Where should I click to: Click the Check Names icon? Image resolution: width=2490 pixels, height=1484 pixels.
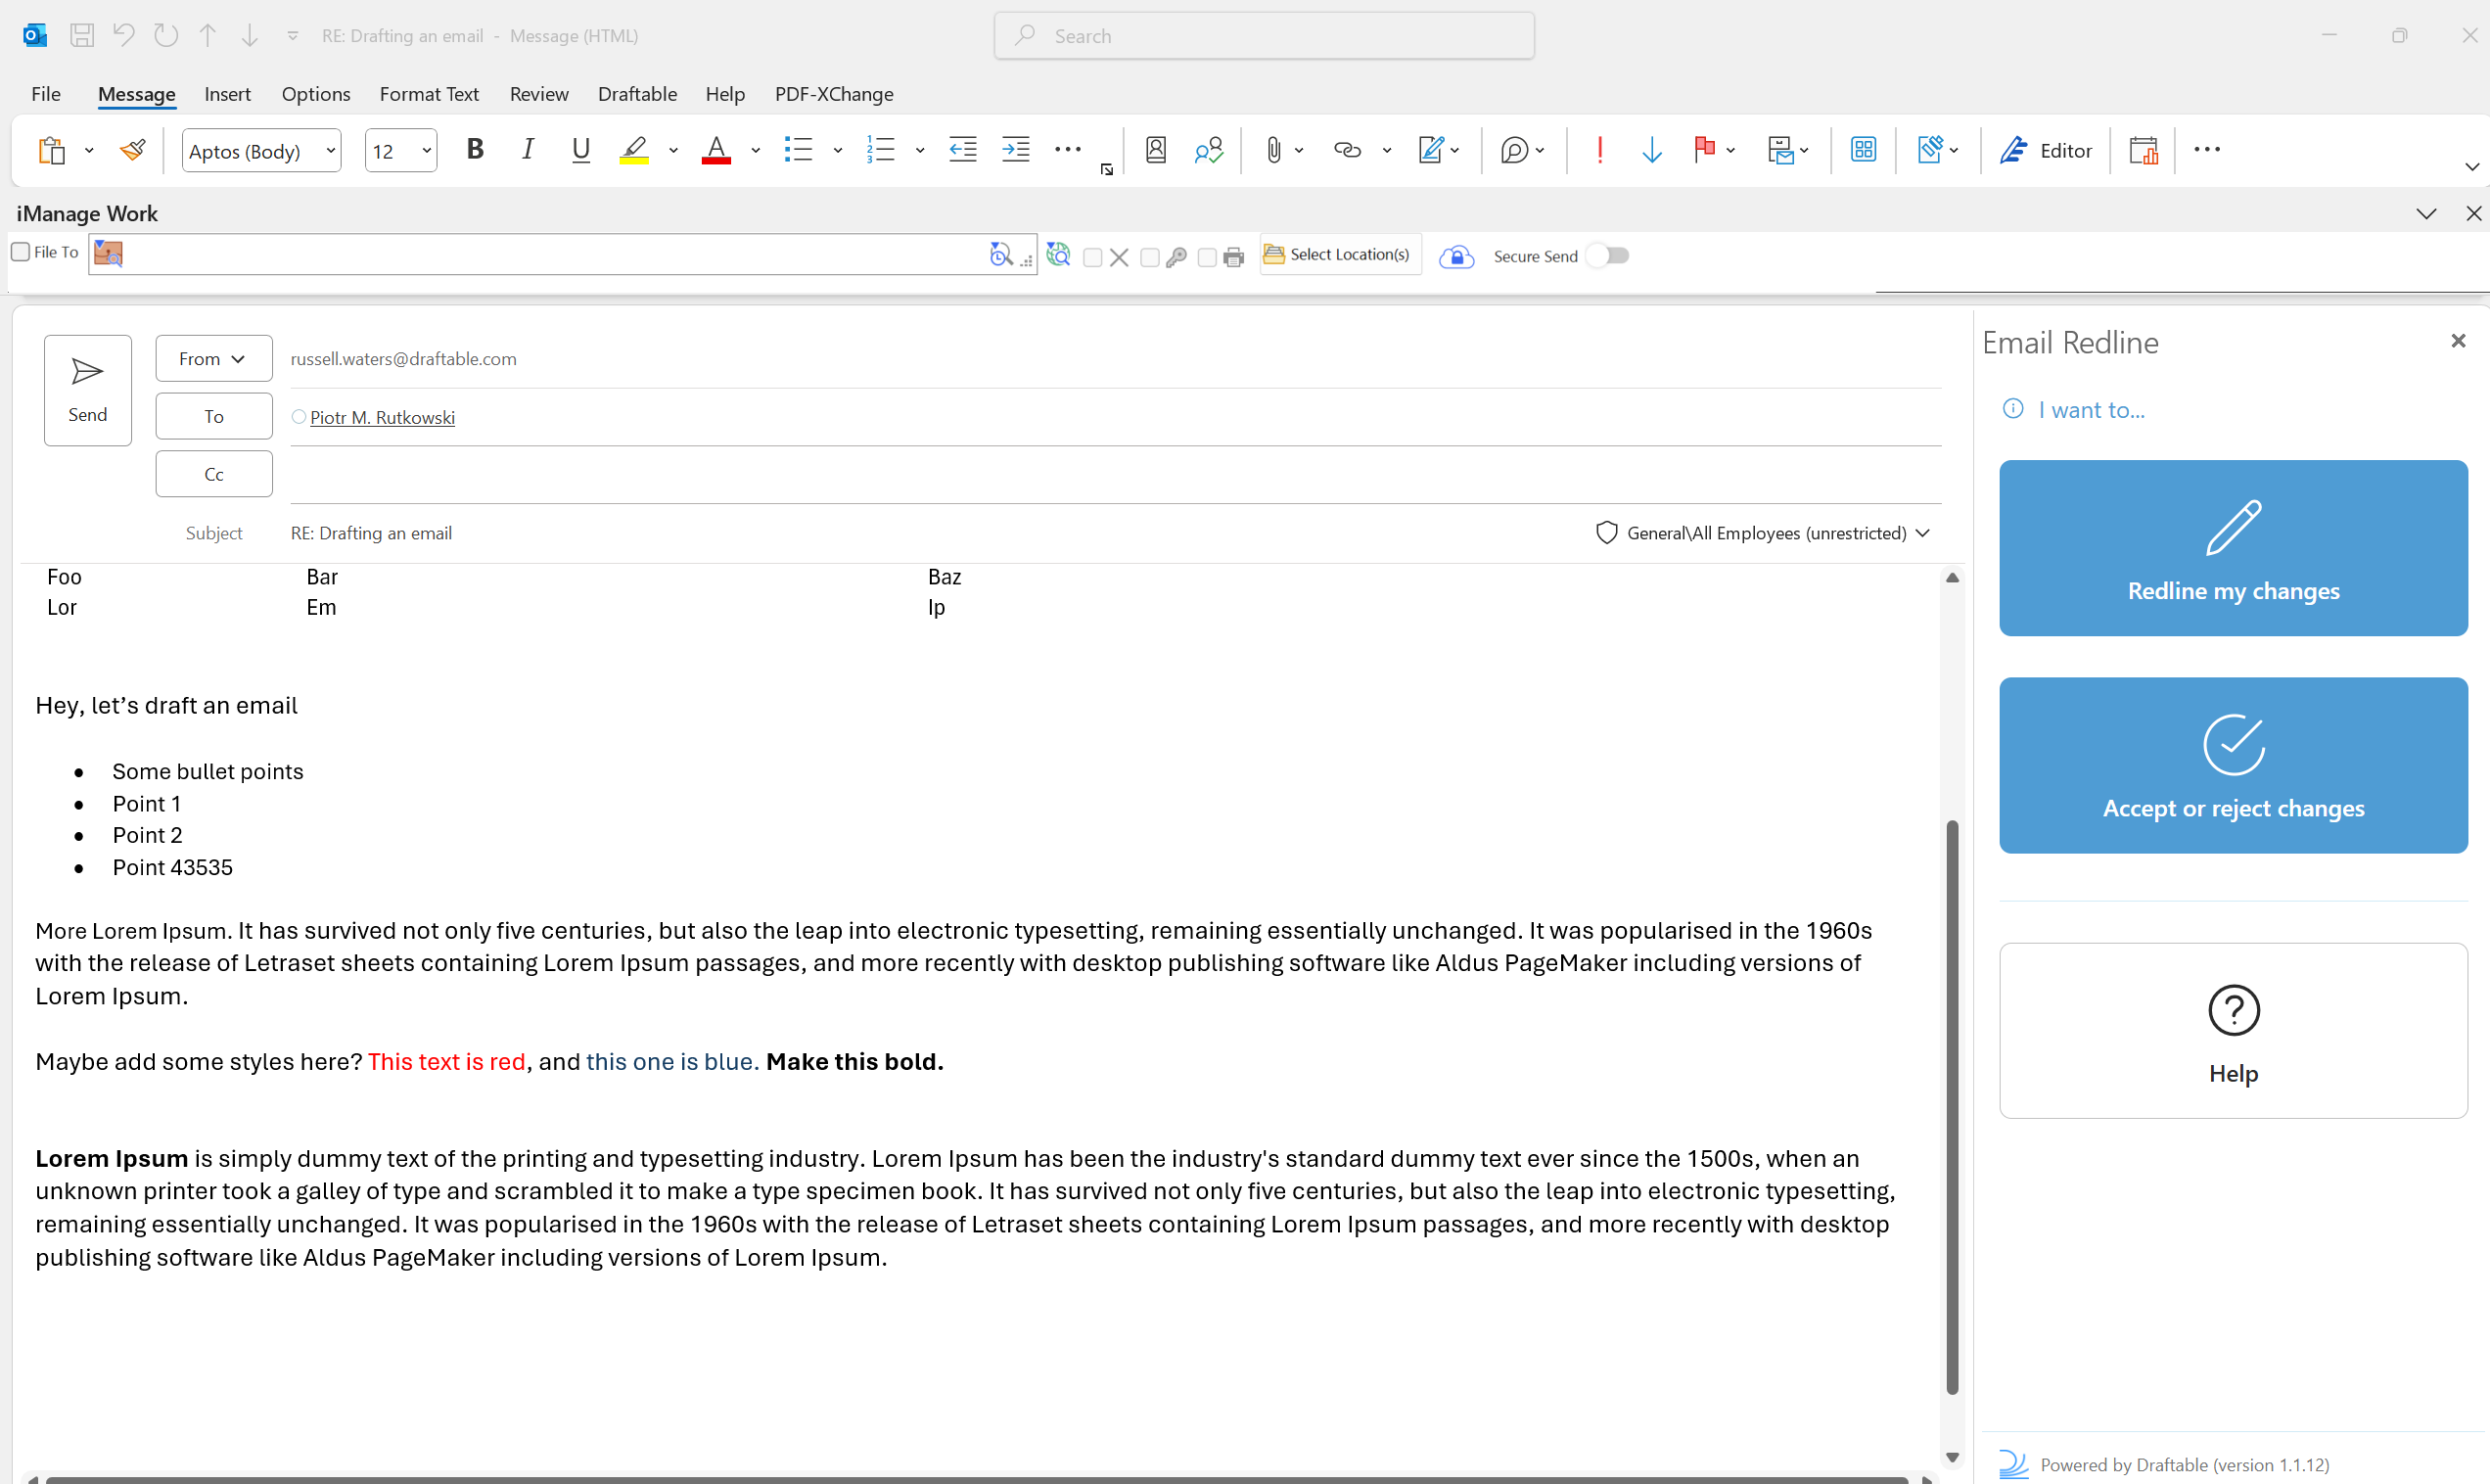tap(1208, 150)
